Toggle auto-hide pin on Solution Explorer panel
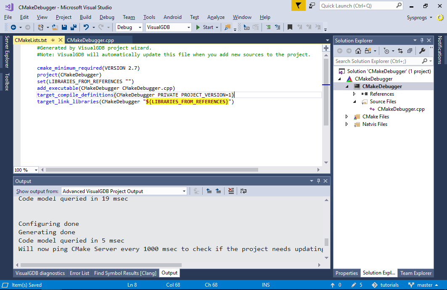The width and height of the screenshot is (447, 290). coord(422,40)
